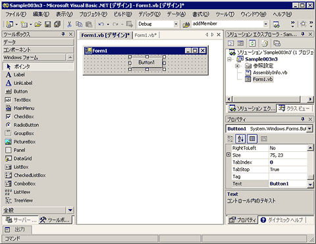This screenshot has height=244, width=316.
Task: Click the alphabetical sort icon in Properties
Action: point(240,139)
